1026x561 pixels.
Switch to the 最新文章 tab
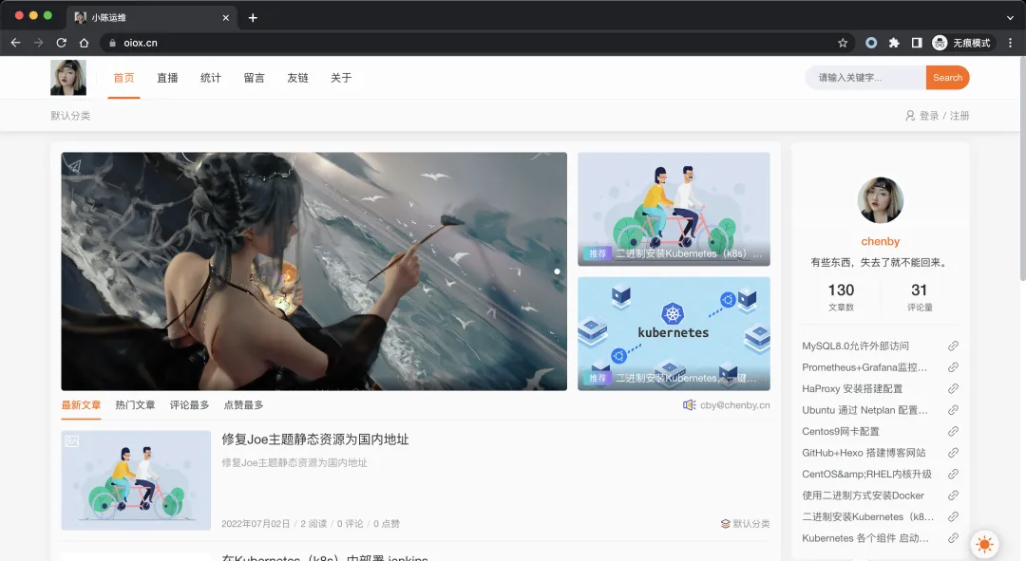click(x=81, y=405)
